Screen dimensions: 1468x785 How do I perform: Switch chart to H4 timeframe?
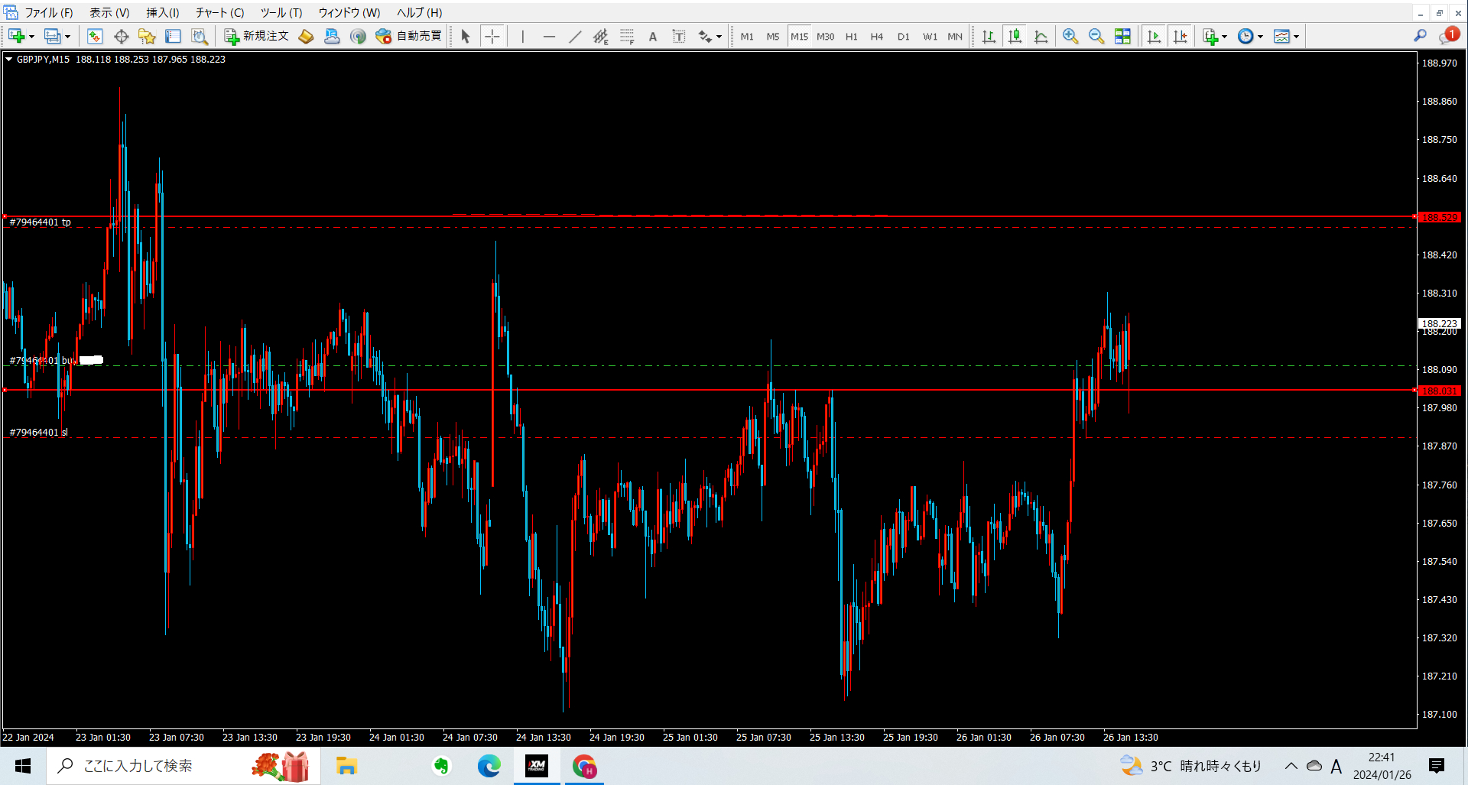click(877, 36)
